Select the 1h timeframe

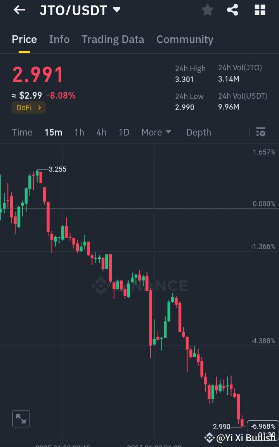pyautogui.click(x=79, y=132)
